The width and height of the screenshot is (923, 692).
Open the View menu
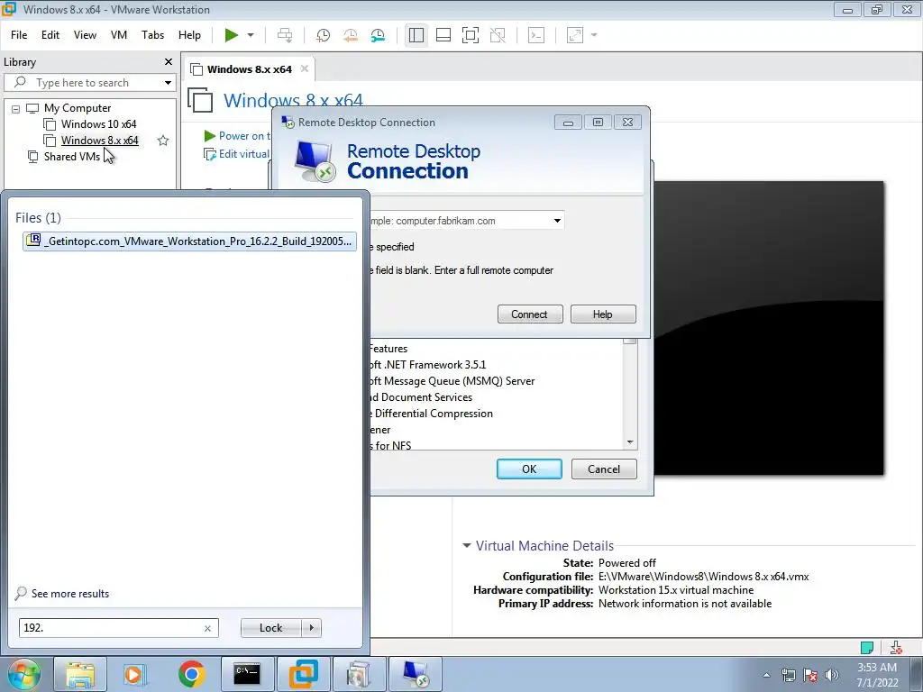tap(85, 35)
